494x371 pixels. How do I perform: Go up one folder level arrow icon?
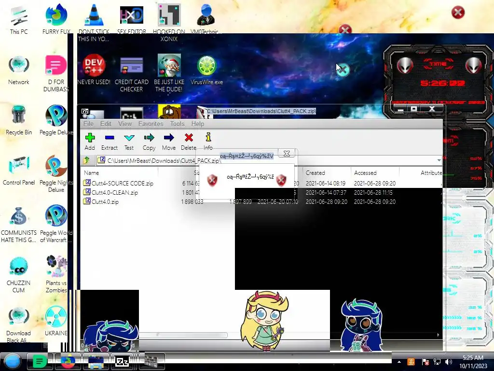click(87, 160)
